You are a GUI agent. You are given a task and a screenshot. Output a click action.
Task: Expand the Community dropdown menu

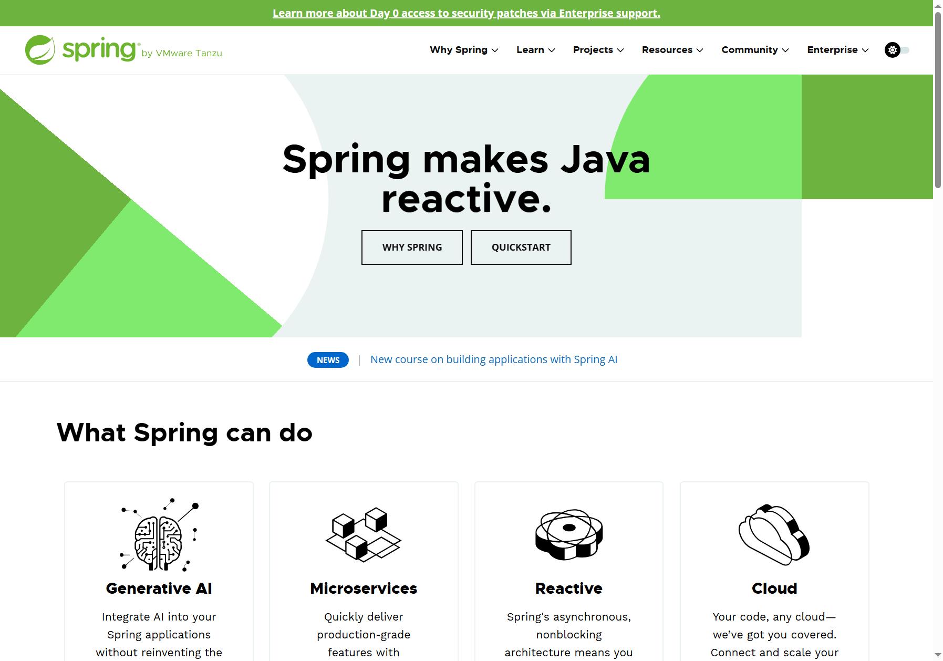(x=755, y=50)
